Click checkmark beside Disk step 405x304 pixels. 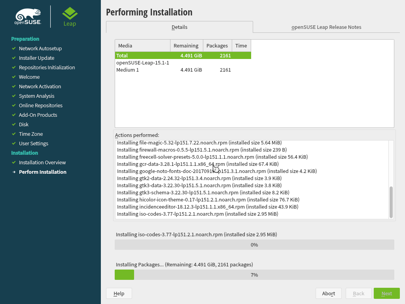click(x=14, y=124)
